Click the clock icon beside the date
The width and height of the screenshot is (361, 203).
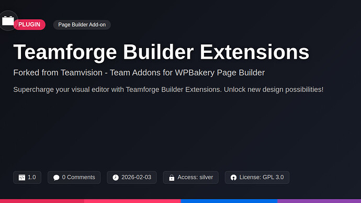point(116,177)
